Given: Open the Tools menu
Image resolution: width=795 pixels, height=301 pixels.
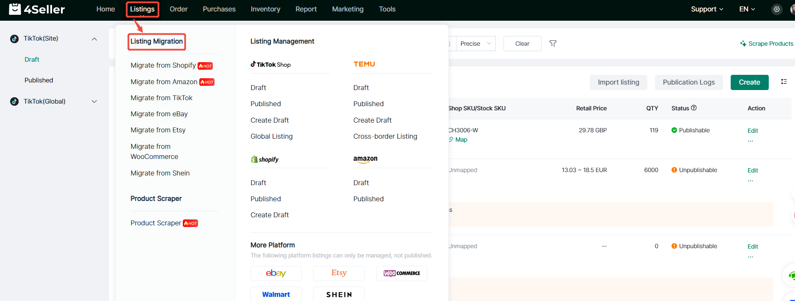Looking at the screenshot, I should (x=387, y=9).
